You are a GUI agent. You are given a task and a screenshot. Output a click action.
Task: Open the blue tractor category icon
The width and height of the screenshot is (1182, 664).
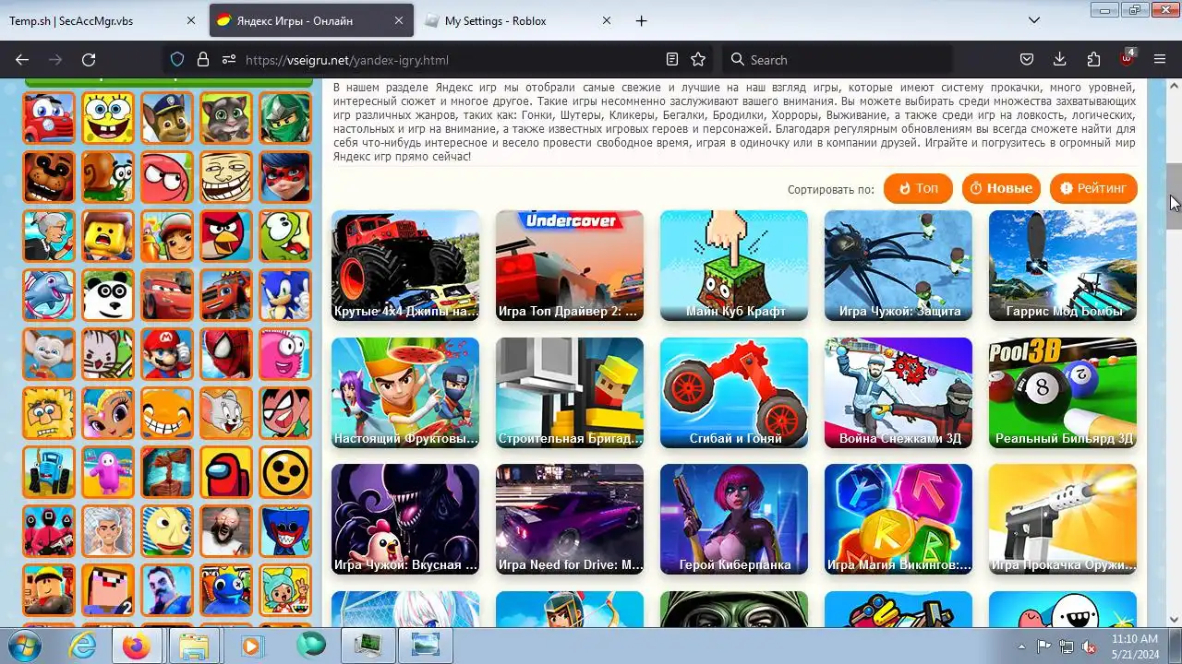[49, 471]
